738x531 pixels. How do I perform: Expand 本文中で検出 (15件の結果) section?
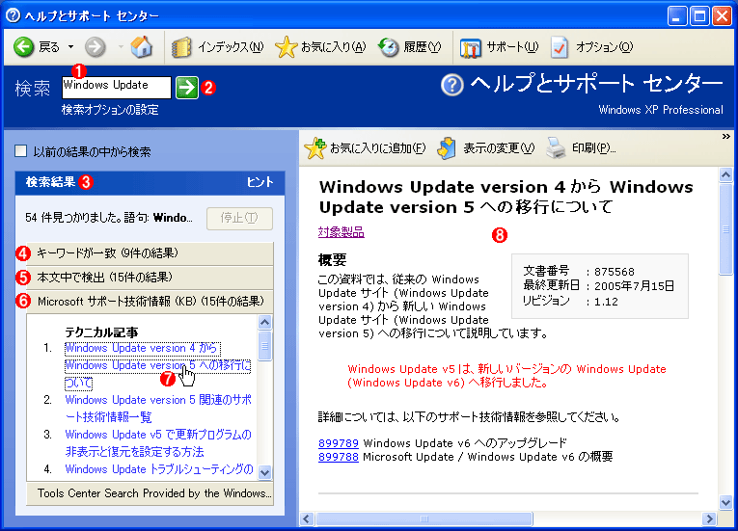point(150,277)
